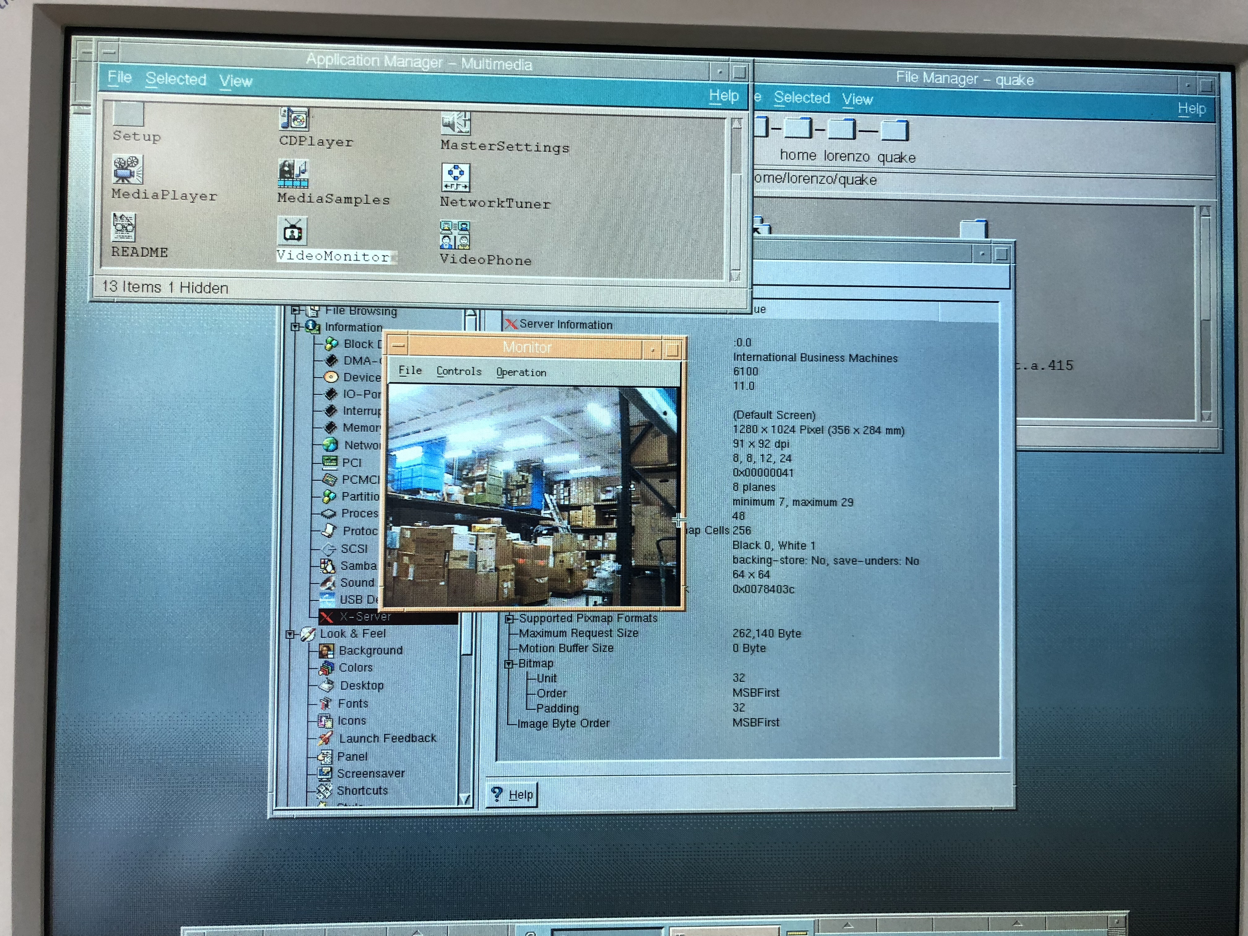Screen dimensions: 1248x936
Task: Collapse the Information tree node
Action: coord(295,327)
